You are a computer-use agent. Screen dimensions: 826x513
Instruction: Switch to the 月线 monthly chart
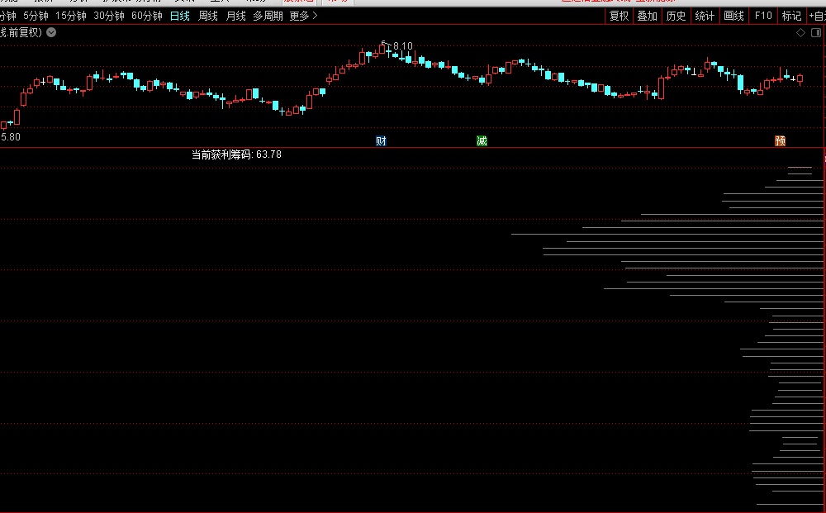(x=236, y=16)
